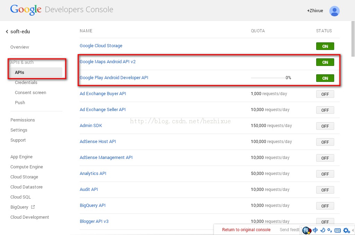Click back chevron beside soft-edu
The height and width of the screenshot is (235, 355).
pos(7,32)
